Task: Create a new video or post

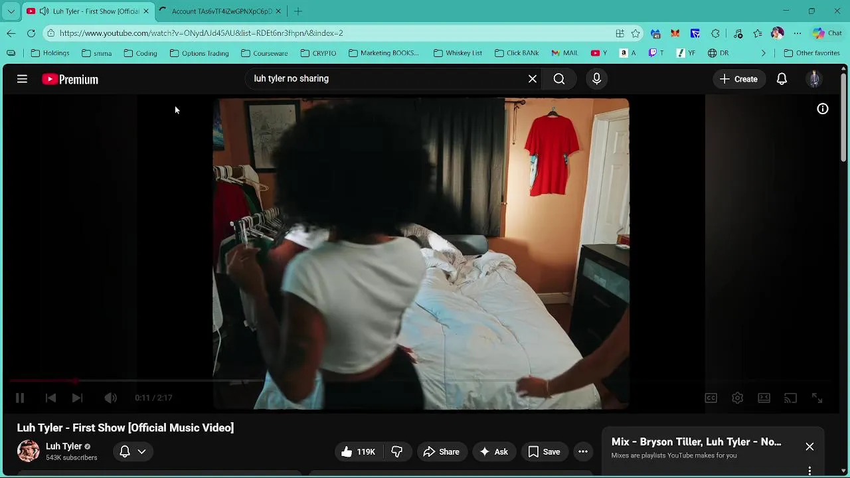Action: 738,79
